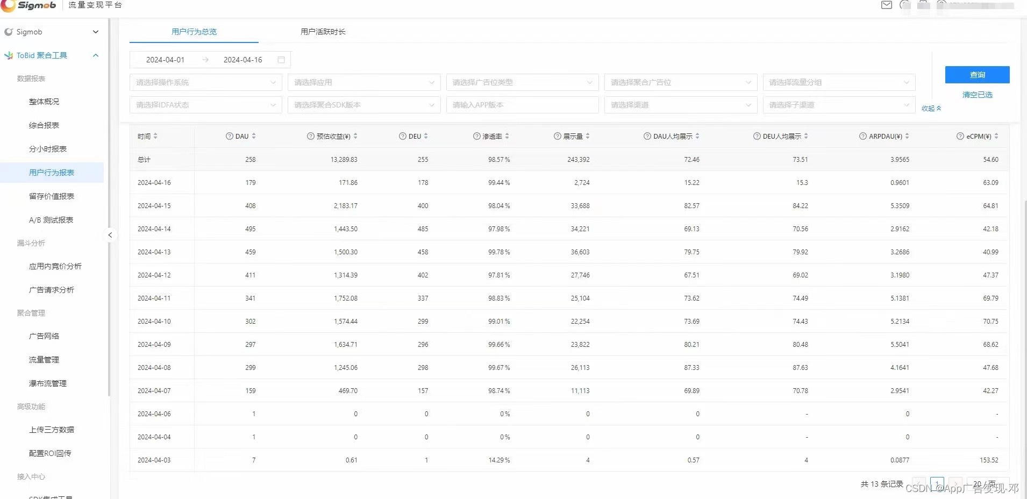Image resolution: width=1027 pixels, height=499 pixels.
Task: Open 请选择IDFA状态 dropdown
Action: [205, 105]
